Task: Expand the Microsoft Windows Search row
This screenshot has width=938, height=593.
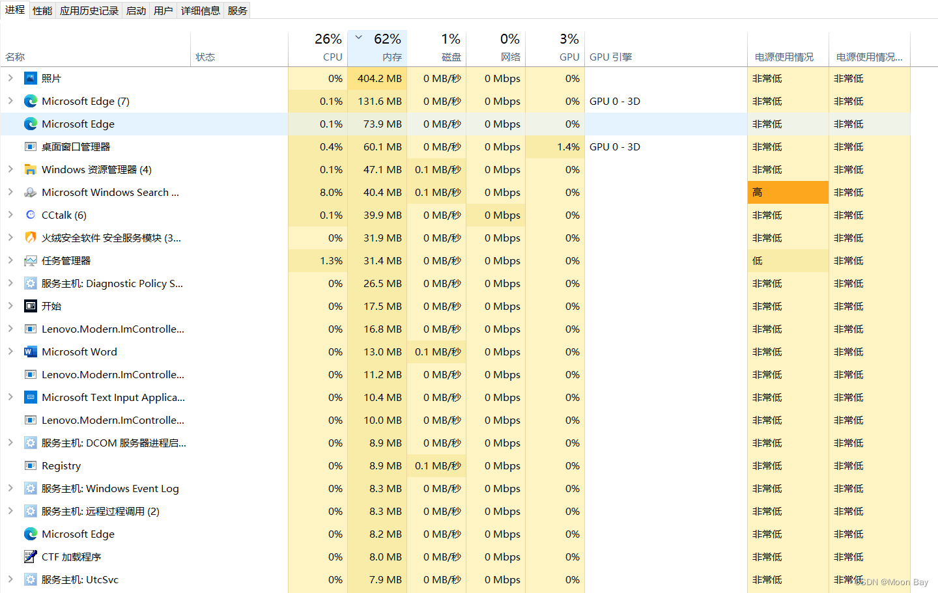Action: point(10,192)
